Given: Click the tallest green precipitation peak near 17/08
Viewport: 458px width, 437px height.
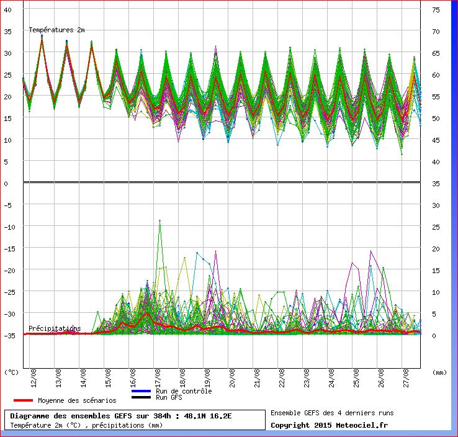Looking at the screenshot, I should click(x=159, y=221).
